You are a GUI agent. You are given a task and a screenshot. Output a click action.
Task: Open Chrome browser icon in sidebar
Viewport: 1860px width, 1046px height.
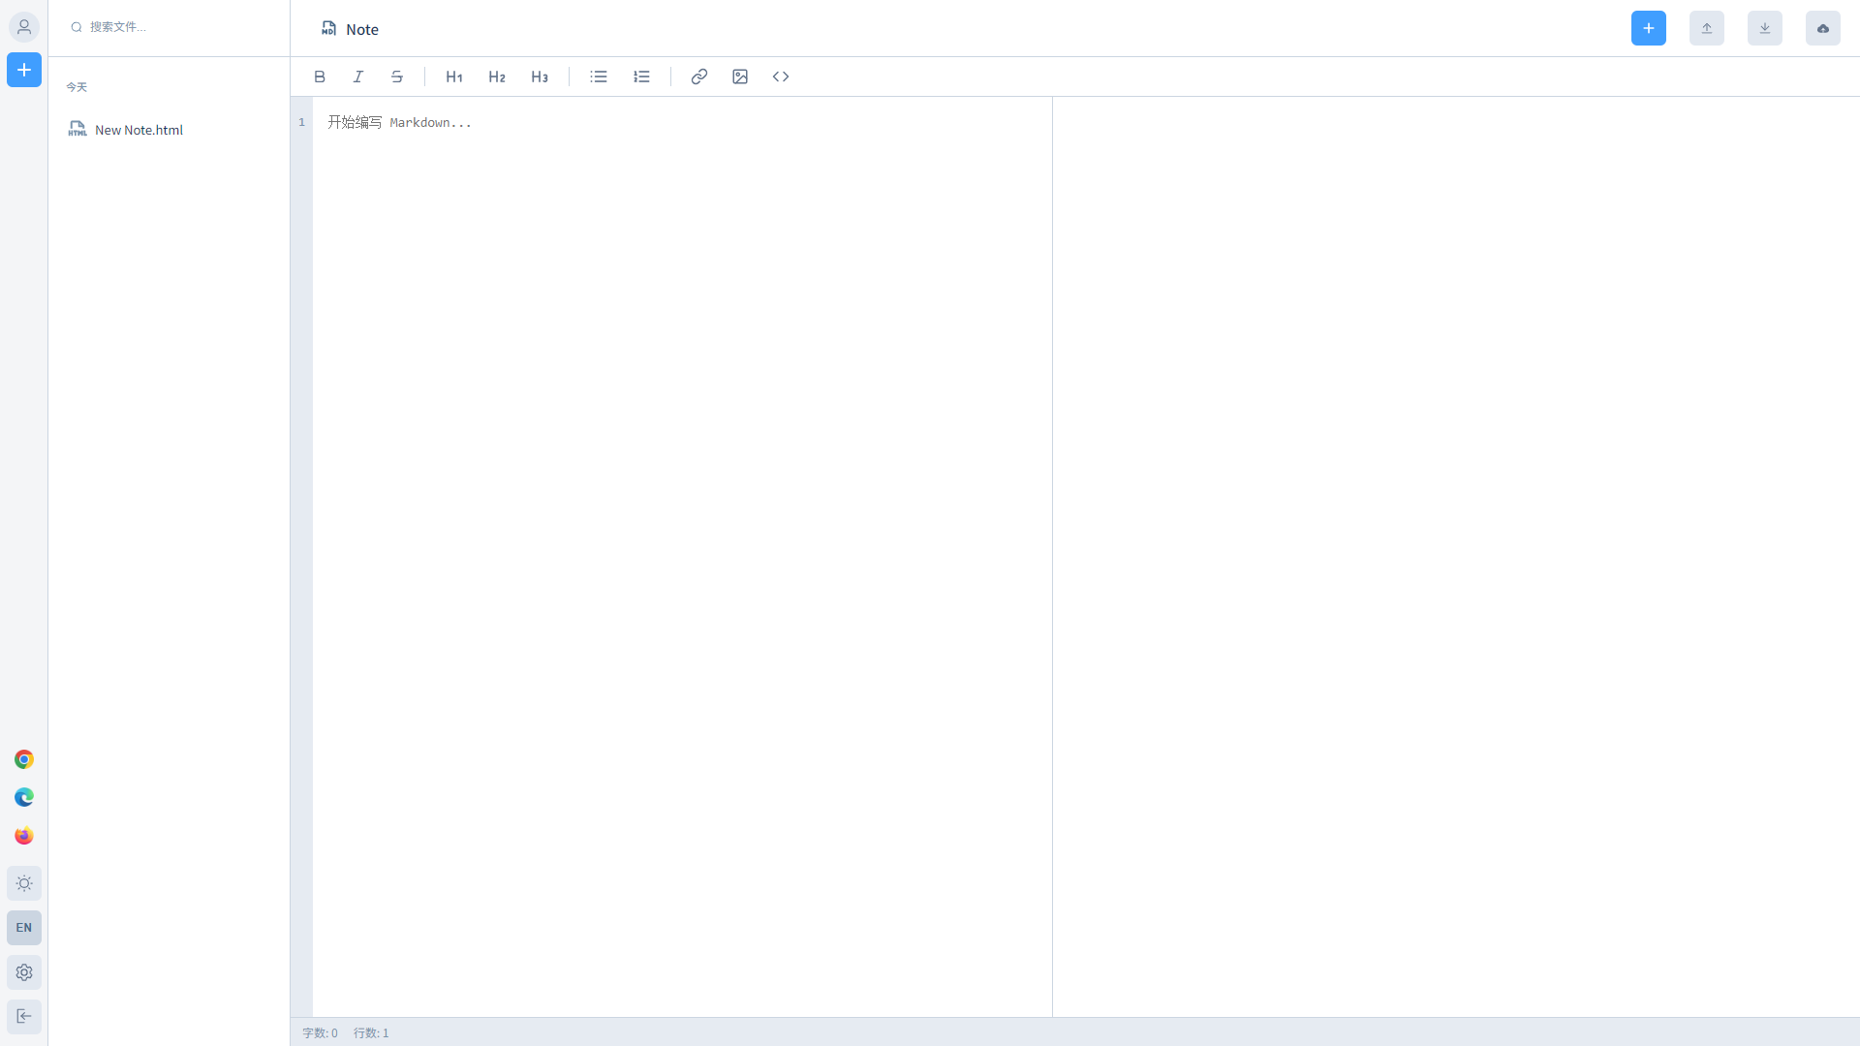pyautogui.click(x=24, y=759)
